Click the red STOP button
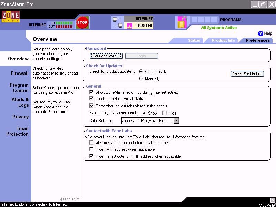This screenshot has height=207, width=276. 82,22
